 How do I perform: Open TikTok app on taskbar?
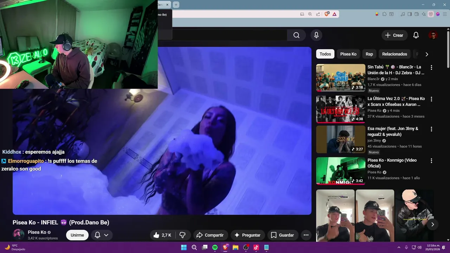[256, 247]
